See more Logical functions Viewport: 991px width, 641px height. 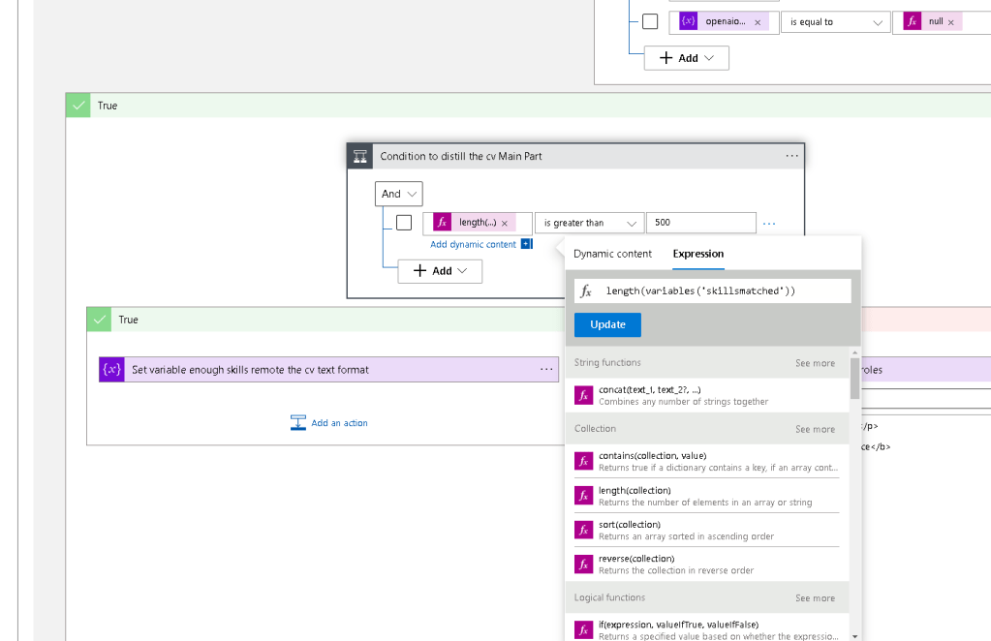click(x=816, y=598)
